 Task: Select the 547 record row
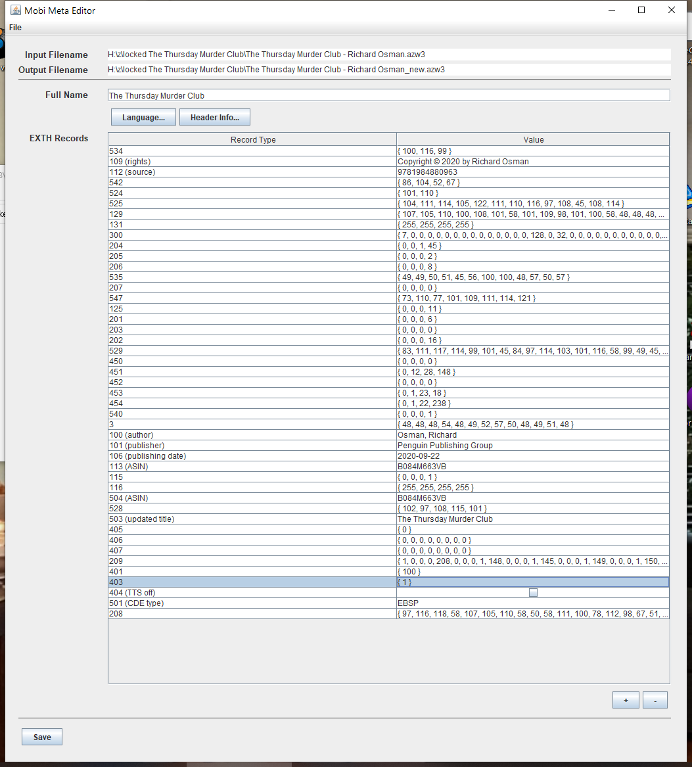[389, 298]
